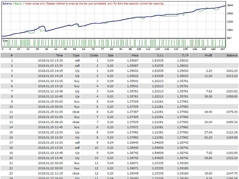The image size is (239, 179).
Task: Click the 867 value on the chart axis
Action: [229, 38]
